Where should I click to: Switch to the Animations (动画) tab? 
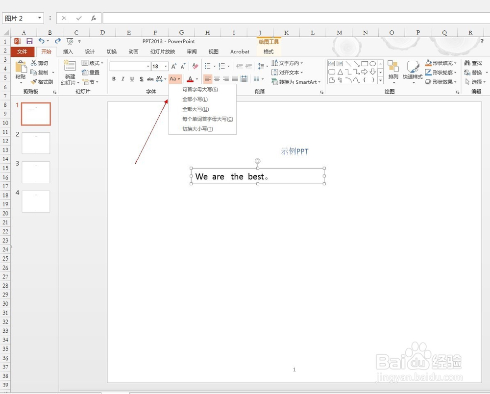133,51
